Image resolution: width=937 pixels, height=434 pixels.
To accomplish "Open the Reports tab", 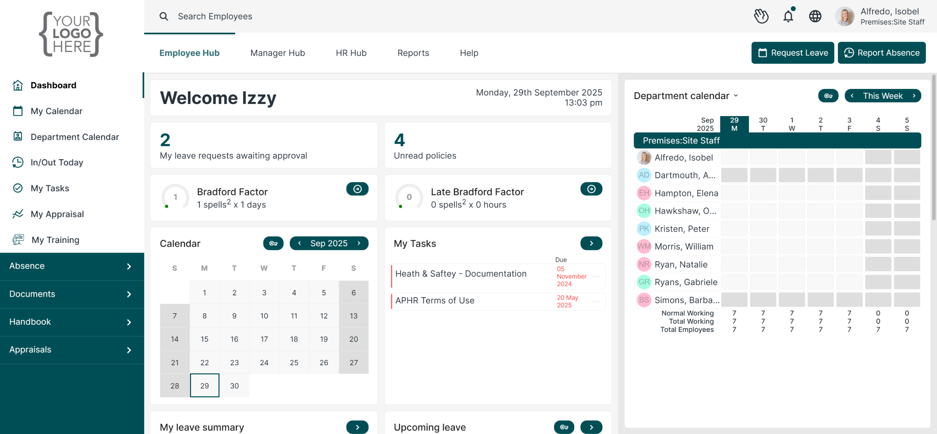I will (413, 53).
